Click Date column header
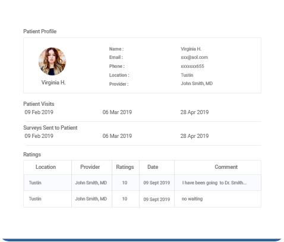 pos(153,167)
